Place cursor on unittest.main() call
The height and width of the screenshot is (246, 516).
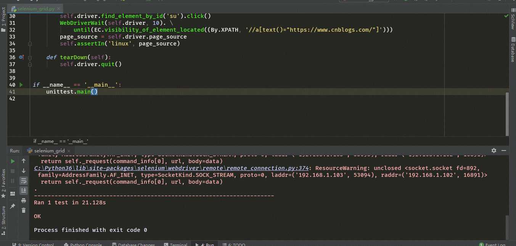tap(72, 92)
